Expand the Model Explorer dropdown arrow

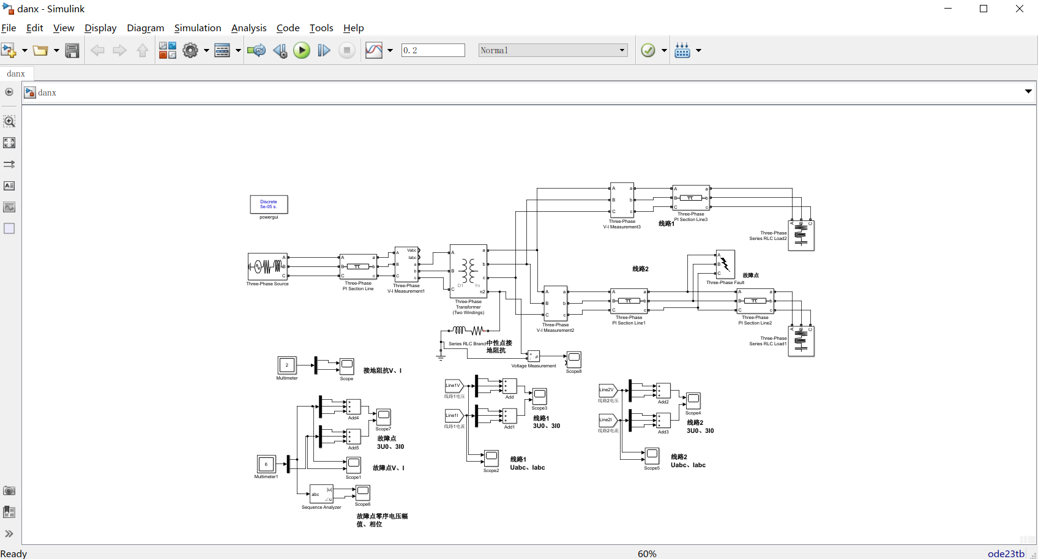[x=238, y=50]
